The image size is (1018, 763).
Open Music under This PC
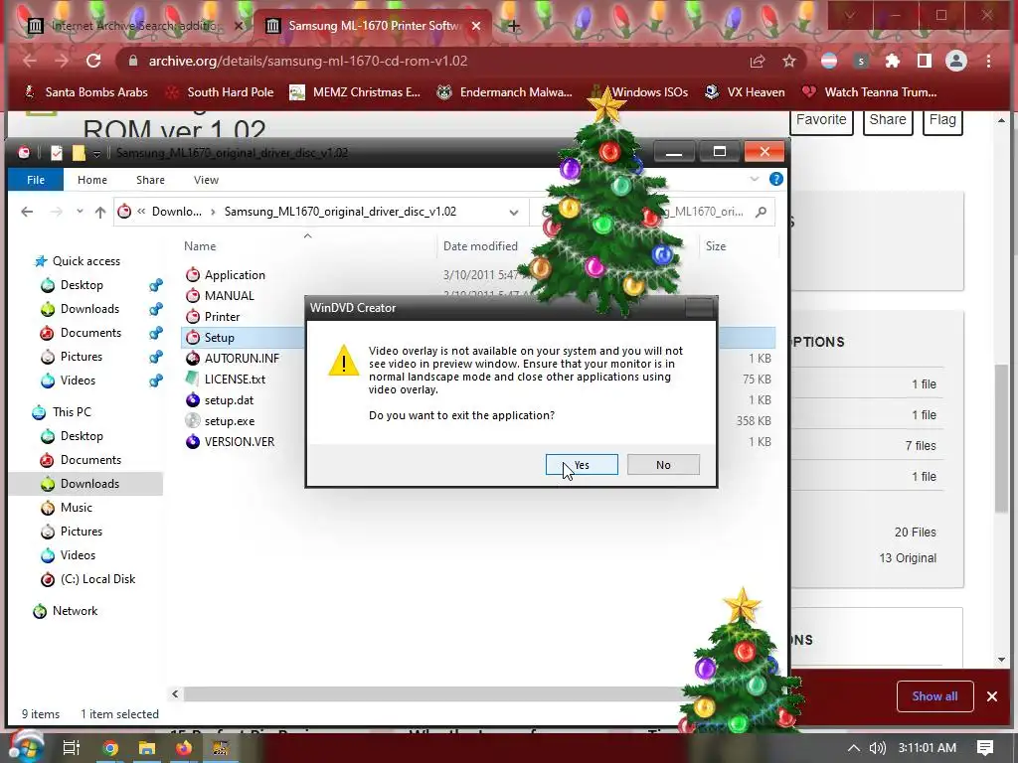[67, 508]
